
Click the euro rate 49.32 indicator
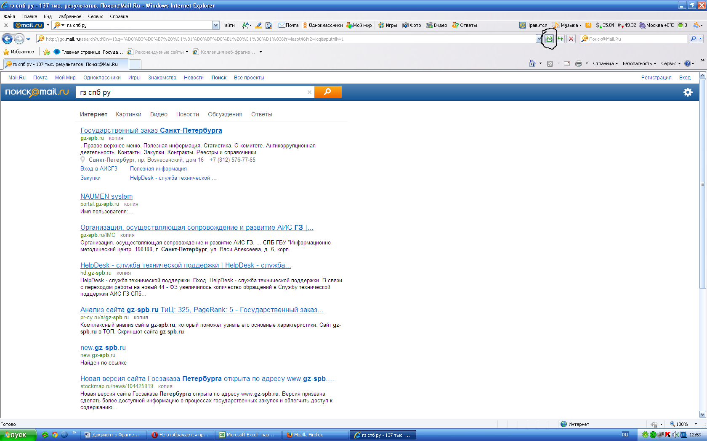[627, 25]
